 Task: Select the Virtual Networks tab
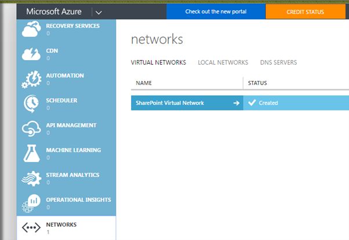(x=158, y=62)
